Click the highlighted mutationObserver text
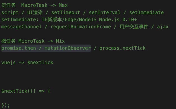The height and width of the screenshot is (109, 176). [68, 48]
